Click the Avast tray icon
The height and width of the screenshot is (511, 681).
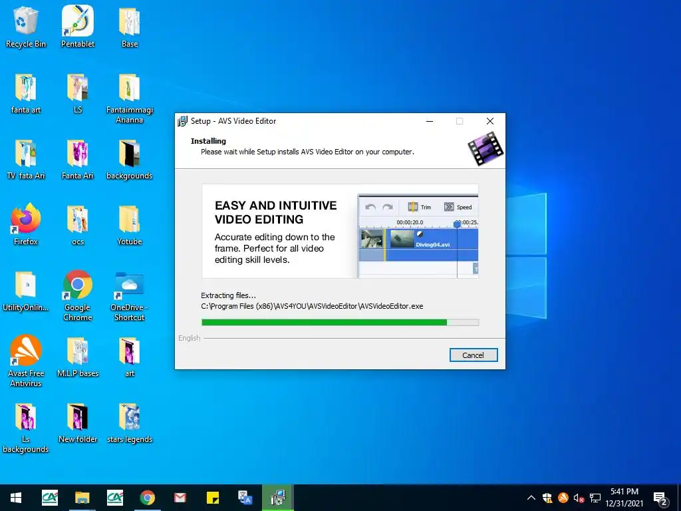point(563,498)
